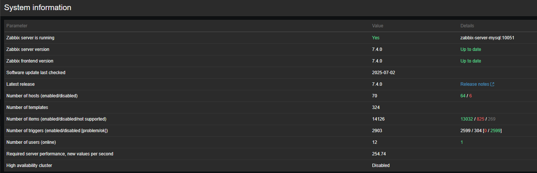Click the triggers total 2903
Screen dimensions: 537x173
(377, 131)
